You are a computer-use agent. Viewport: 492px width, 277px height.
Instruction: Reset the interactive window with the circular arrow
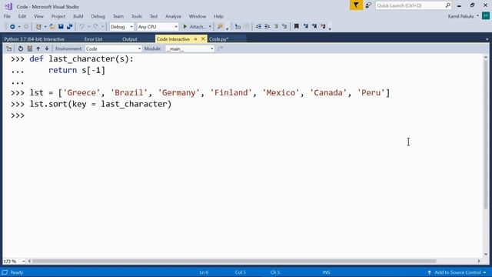tap(21, 48)
